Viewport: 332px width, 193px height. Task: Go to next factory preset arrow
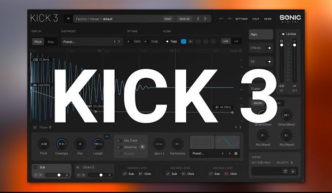pos(205,19)
